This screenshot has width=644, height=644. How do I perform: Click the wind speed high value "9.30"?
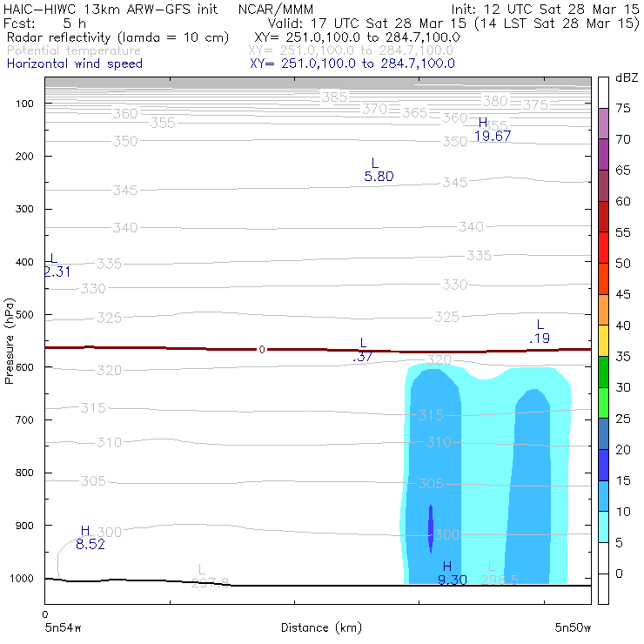tap(453, 580)
